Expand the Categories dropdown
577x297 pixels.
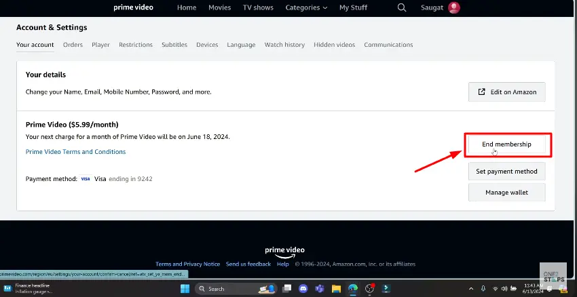pos(306,7)
